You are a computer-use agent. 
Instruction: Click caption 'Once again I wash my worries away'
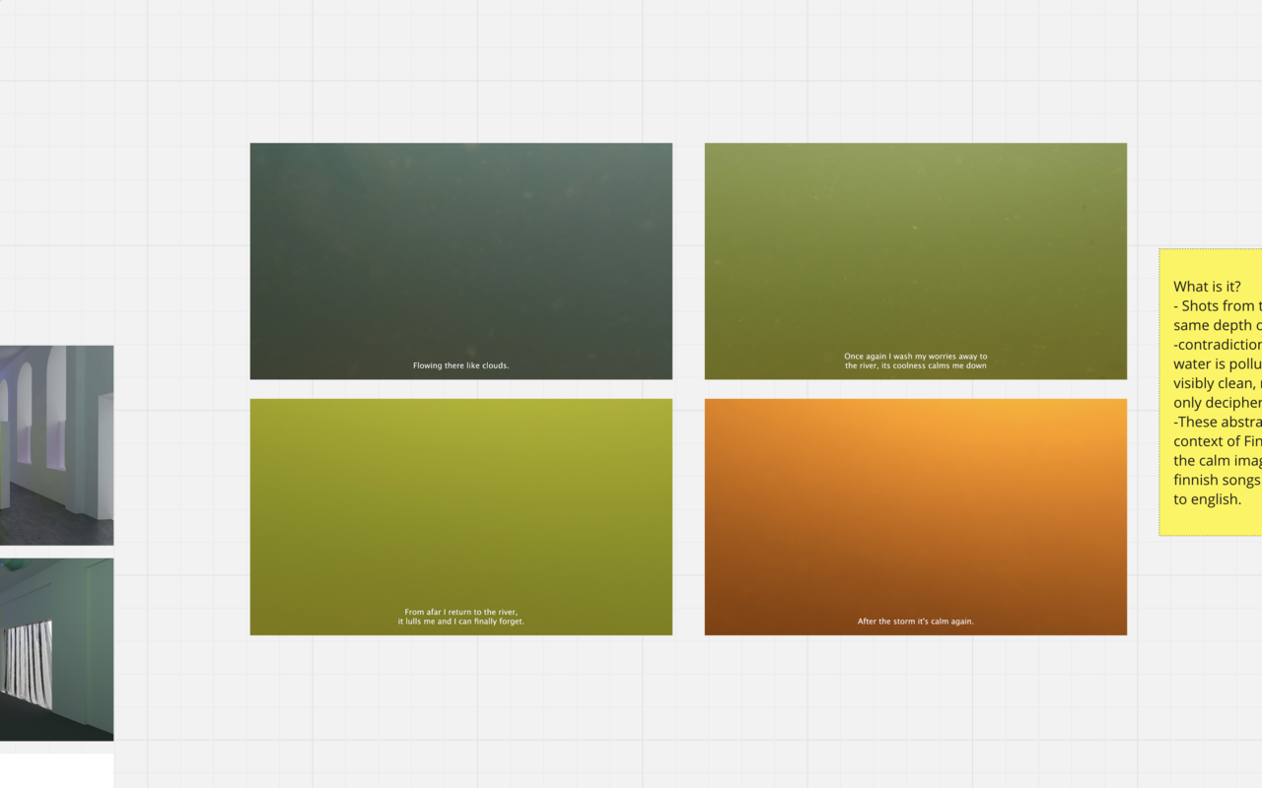click(x=915, y=357)
